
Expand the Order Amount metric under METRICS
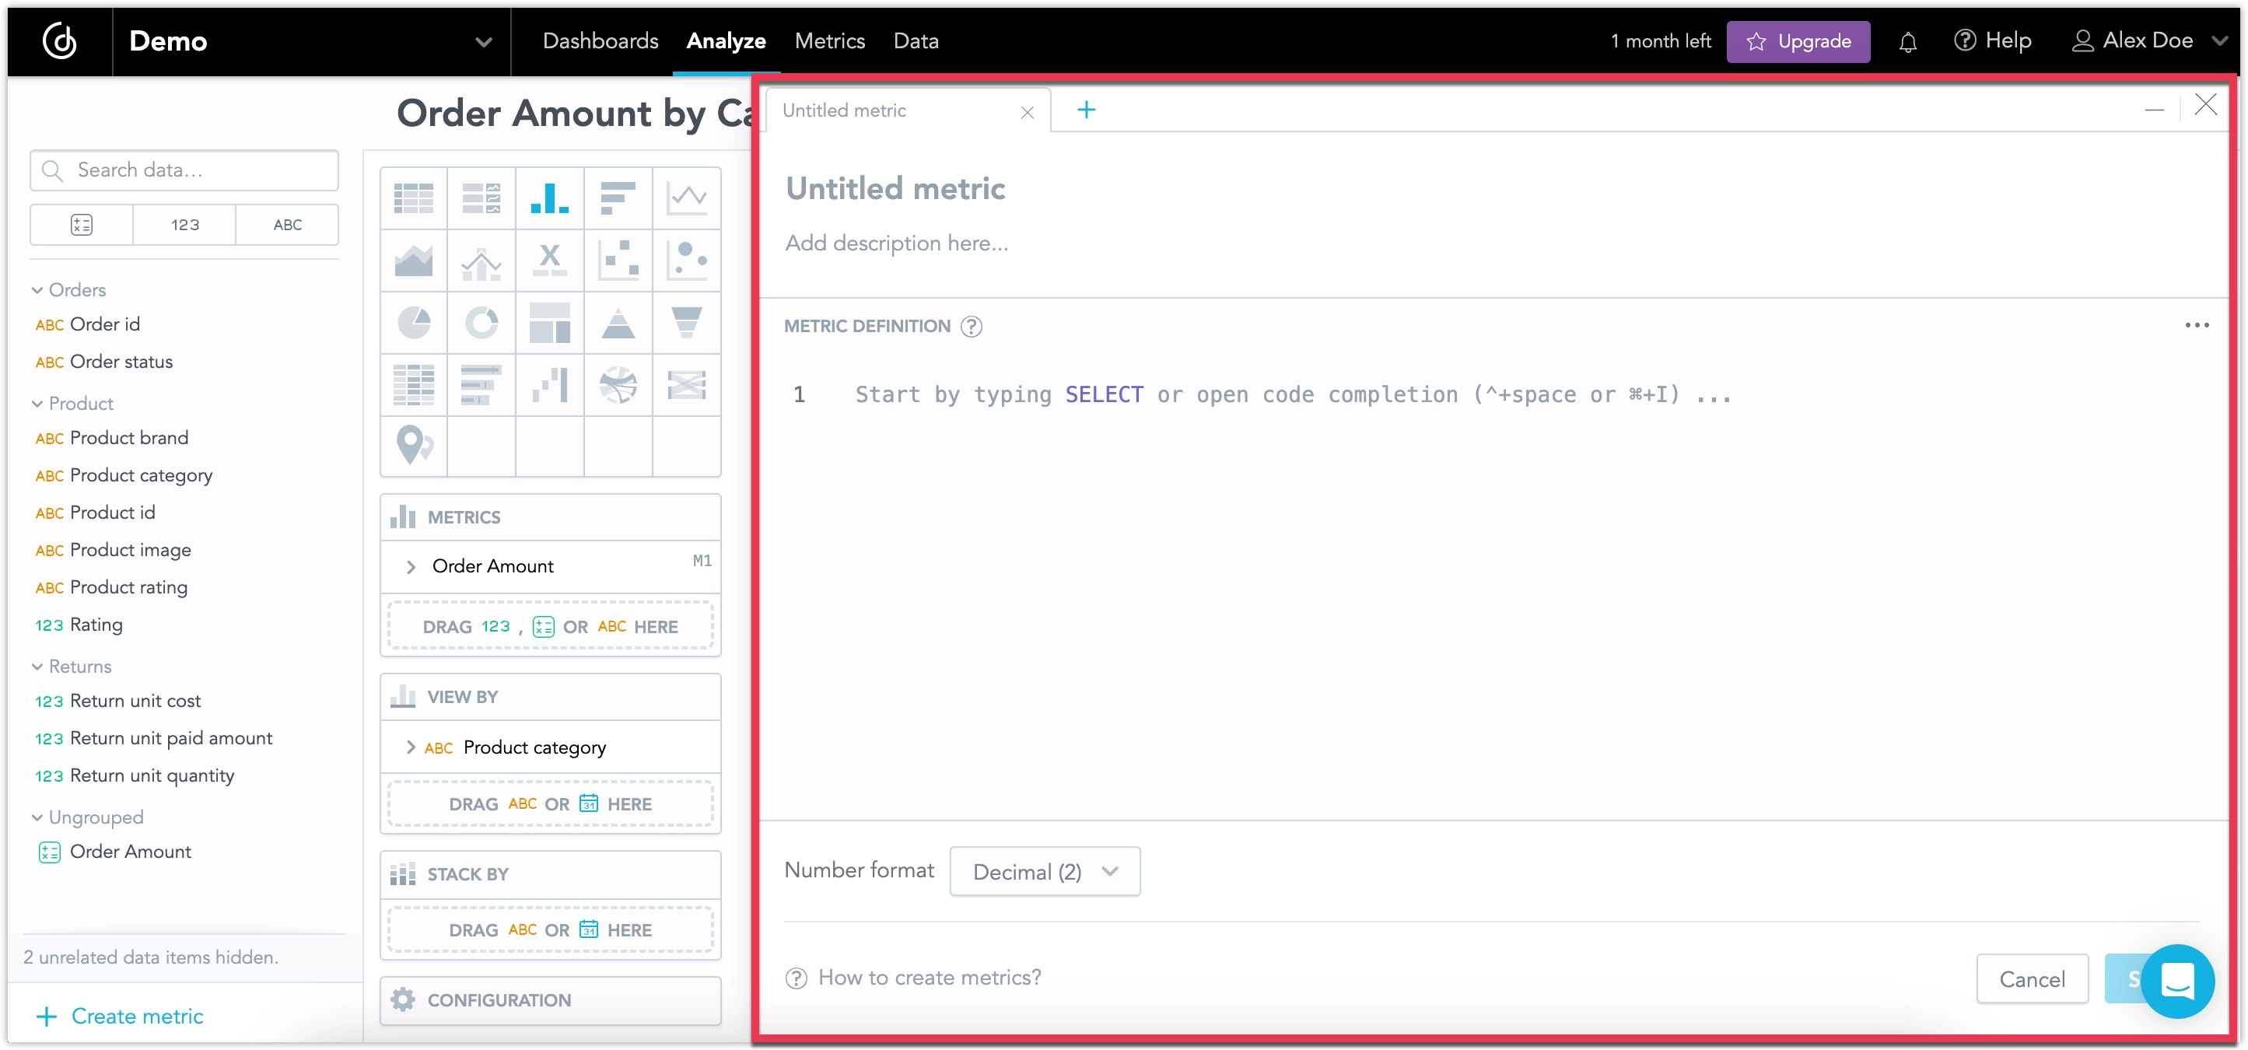pos(412,565)
